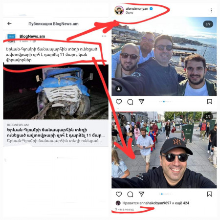Open the Осло location tag

(x=129, y=13)
